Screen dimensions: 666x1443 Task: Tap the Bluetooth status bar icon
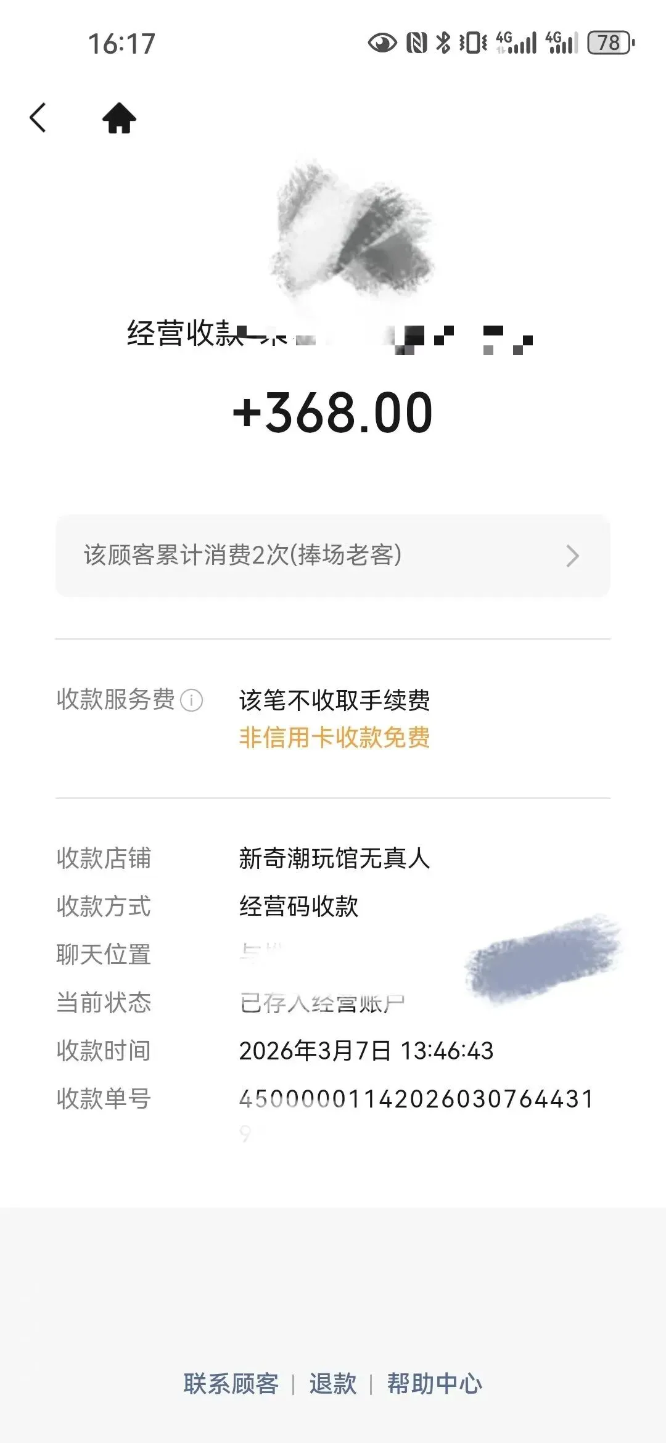(x=443, y=43)
